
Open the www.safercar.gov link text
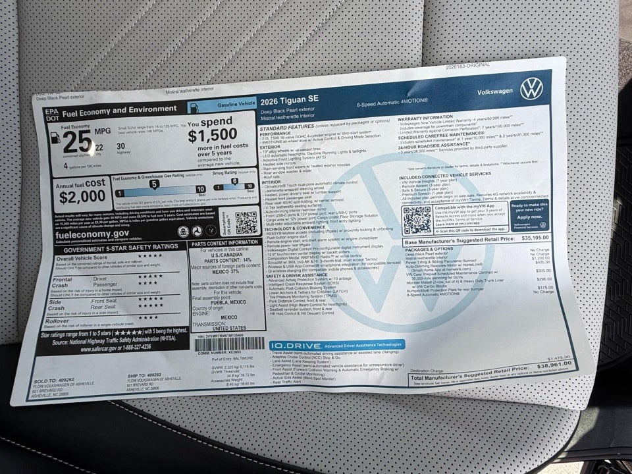point(98,349)
